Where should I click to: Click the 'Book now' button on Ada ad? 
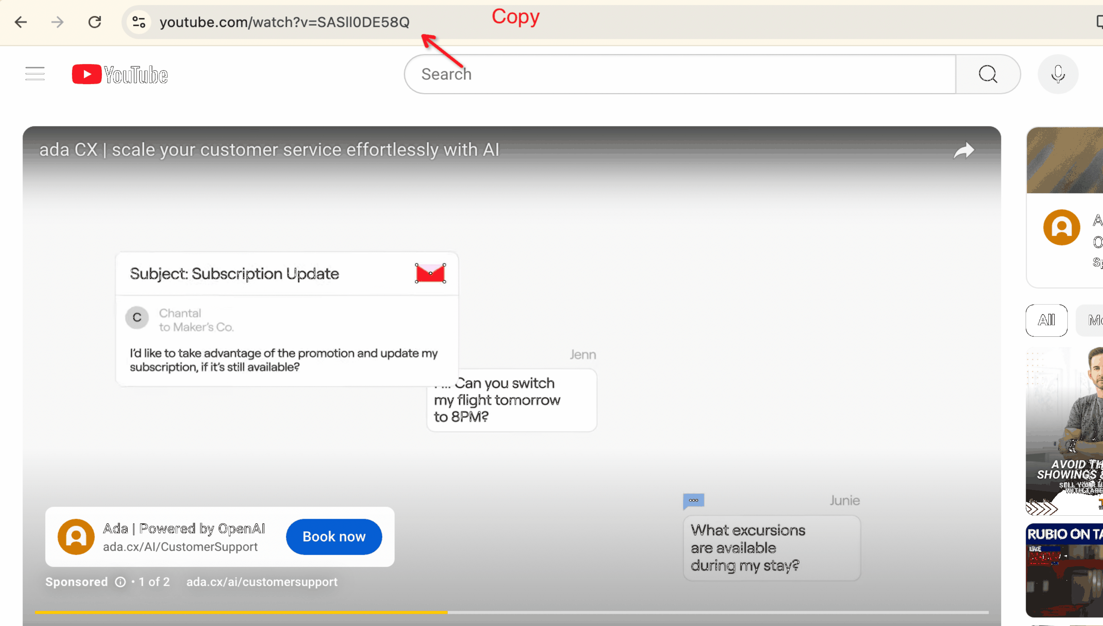[x=333, y=536]
